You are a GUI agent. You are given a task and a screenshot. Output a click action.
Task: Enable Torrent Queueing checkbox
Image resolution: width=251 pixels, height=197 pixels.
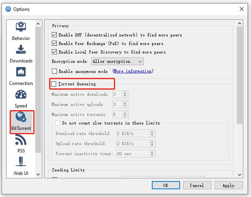point(53,84)
